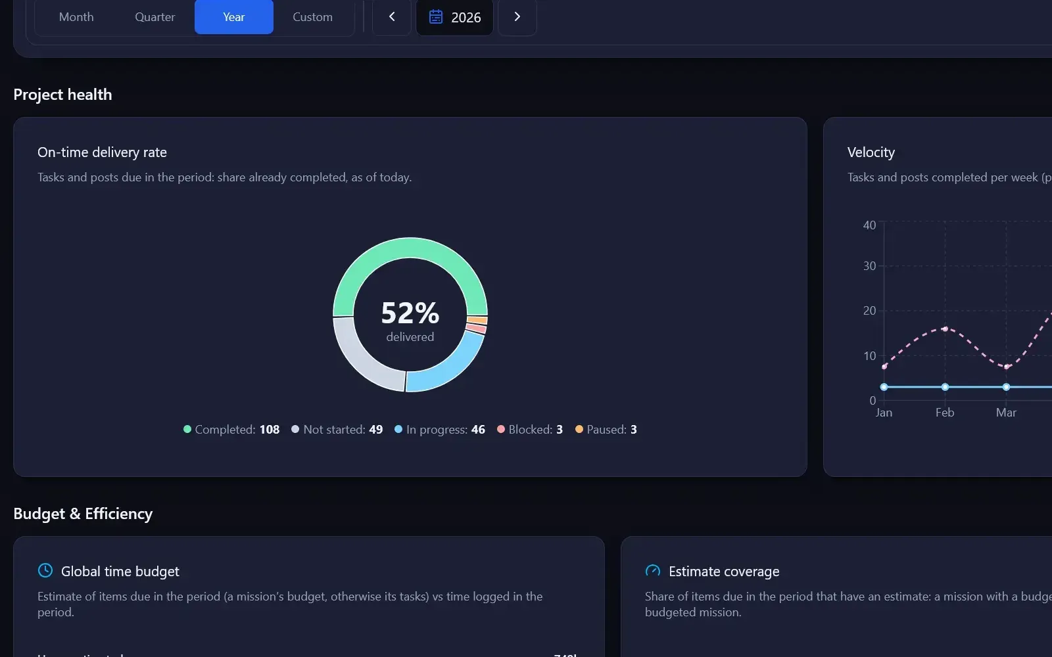Click the Feb label on velocity axis

945,413
